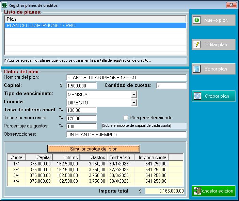
Task: Click the Observaciones text field
Action: tap(126, 135)
